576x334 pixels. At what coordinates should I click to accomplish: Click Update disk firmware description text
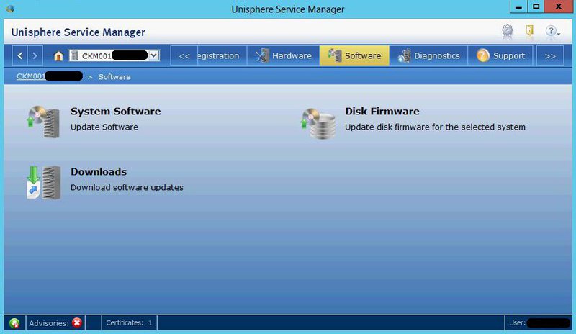pos(435,127)
